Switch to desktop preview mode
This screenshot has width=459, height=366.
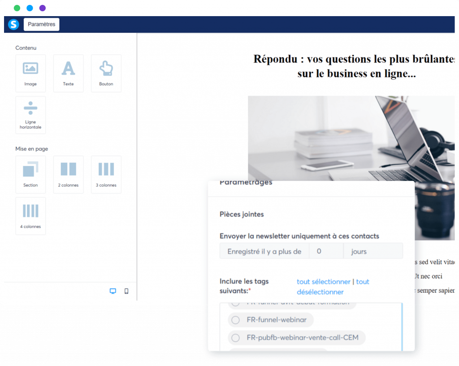[x=113, y=291]
